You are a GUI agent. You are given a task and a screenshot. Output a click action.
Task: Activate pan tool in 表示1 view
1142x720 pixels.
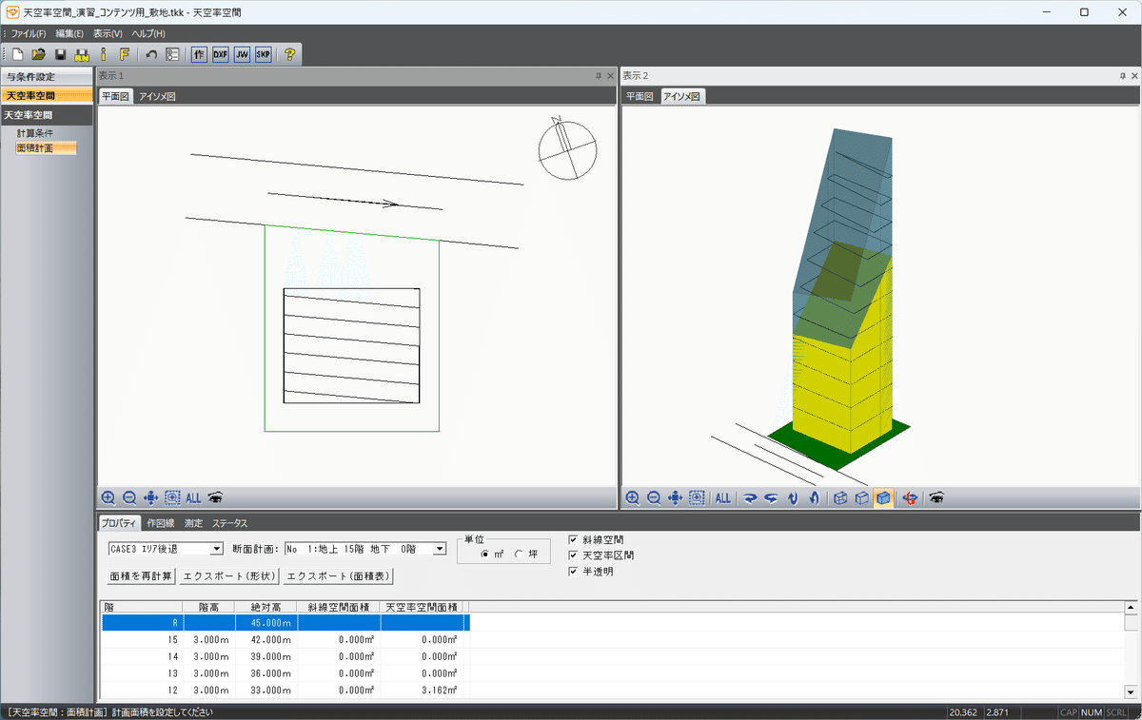[x=150, y=497]
